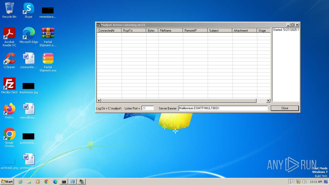Open the Recycle Bin desktop icon
This screenshot has width=329, height=185.
point(9,10)
